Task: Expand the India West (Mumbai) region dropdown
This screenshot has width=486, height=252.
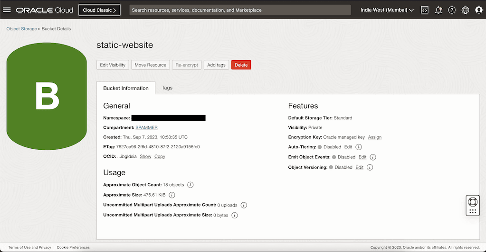Action: 387,10
